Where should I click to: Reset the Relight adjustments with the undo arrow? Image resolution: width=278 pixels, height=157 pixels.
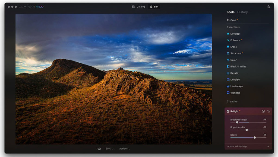(268, 111)
